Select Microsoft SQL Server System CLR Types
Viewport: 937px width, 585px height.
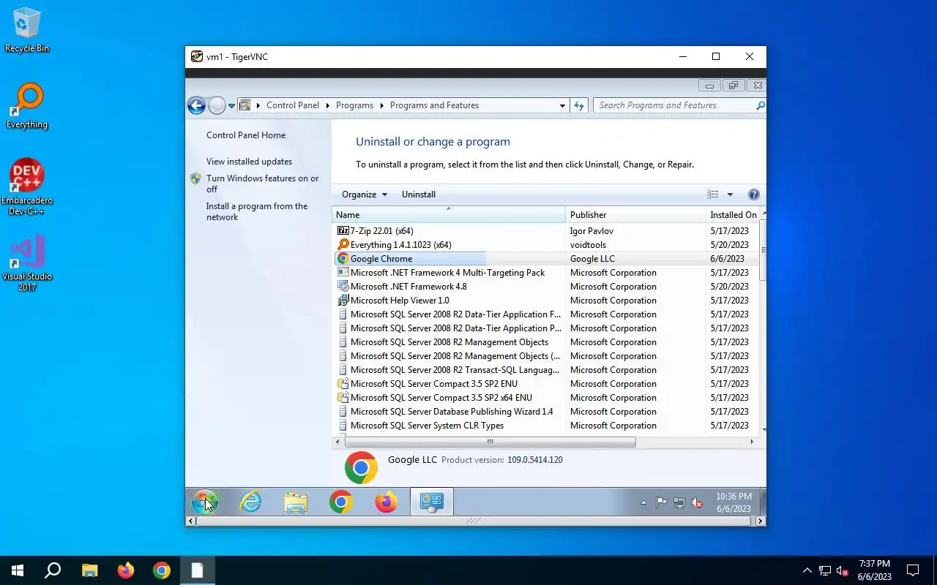pos(546,426)
